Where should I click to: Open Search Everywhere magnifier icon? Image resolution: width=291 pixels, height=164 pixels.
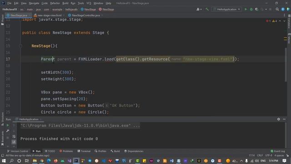277,9
